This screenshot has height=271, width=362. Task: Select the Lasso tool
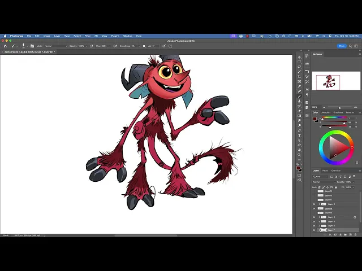point(299,67)
